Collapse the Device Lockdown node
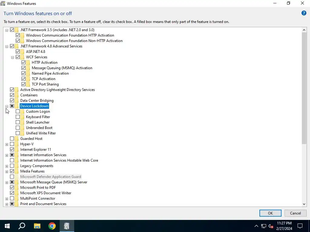310x232 pixels. coord(7,106)
